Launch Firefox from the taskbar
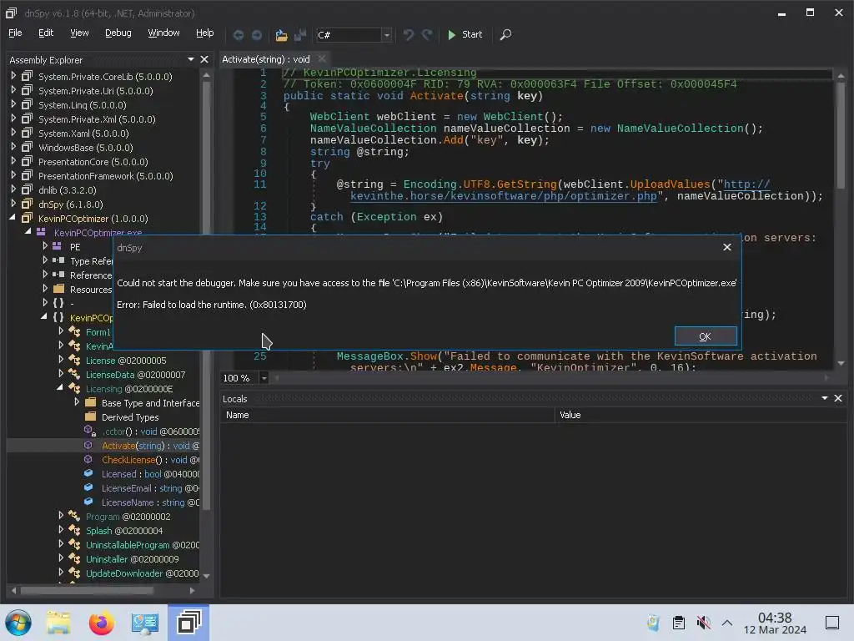 point(101,623)
